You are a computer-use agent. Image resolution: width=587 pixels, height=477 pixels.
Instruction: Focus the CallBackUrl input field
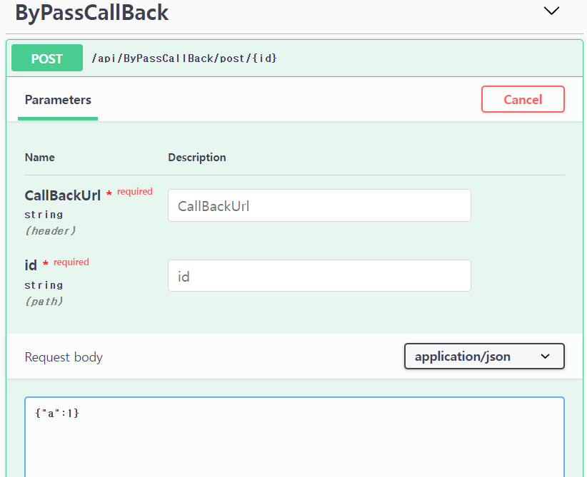[319, 206]
